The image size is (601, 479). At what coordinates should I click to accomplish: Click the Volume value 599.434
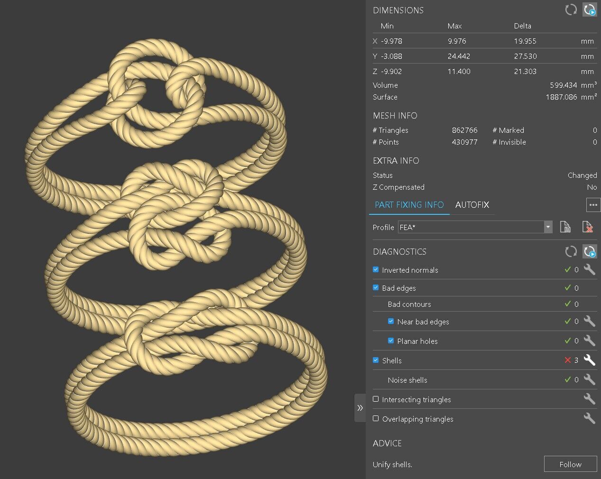click(564, 85)
